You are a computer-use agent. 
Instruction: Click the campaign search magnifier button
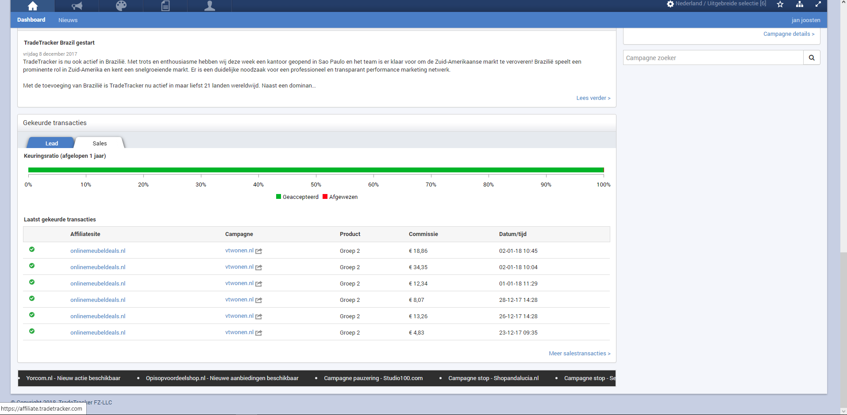(x=812, y=57)
